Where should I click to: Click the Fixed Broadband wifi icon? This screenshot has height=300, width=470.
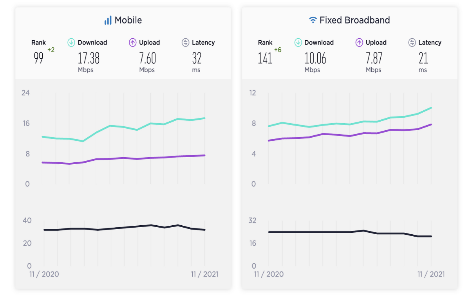[313, 20]
